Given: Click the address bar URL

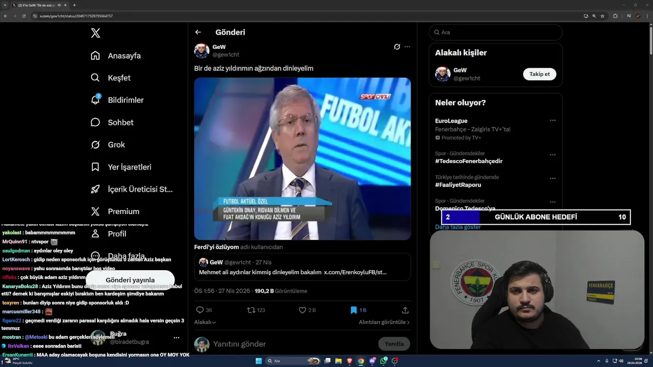Looking at the screenshot, I should tap(76, 16).
